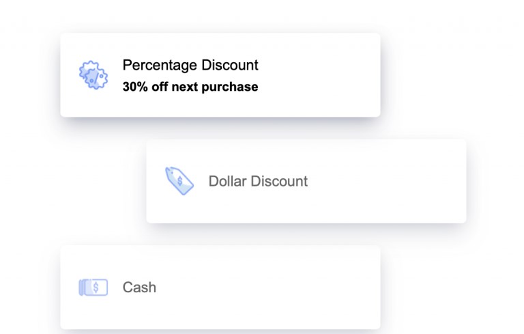Click the word "Dollar" in the middle card
This screenshot has height=334, width=524.
pyautogui.click(x=228, y=181)
